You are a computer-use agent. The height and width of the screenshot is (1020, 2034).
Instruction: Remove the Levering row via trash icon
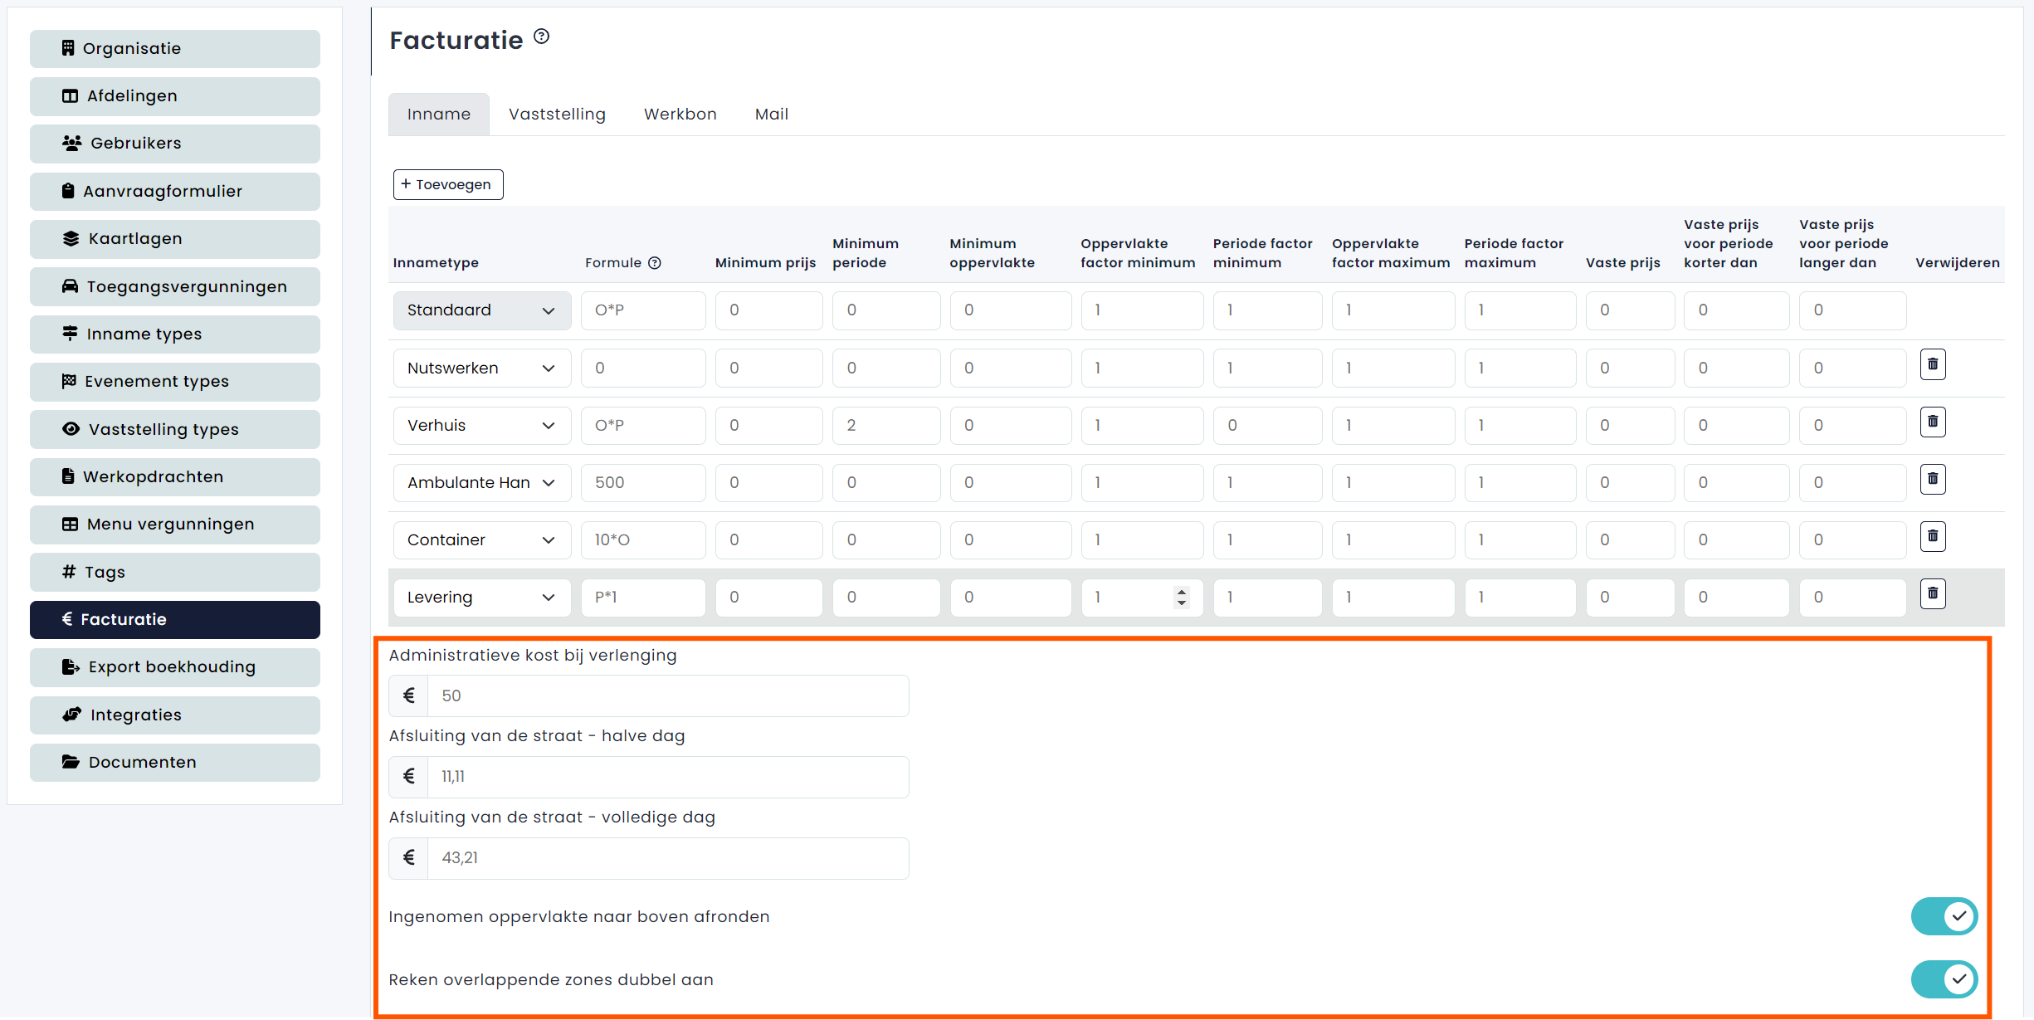pos(1932,594)
